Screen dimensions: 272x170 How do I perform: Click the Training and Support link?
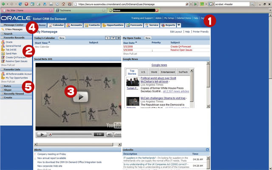(x=142, y=18)
